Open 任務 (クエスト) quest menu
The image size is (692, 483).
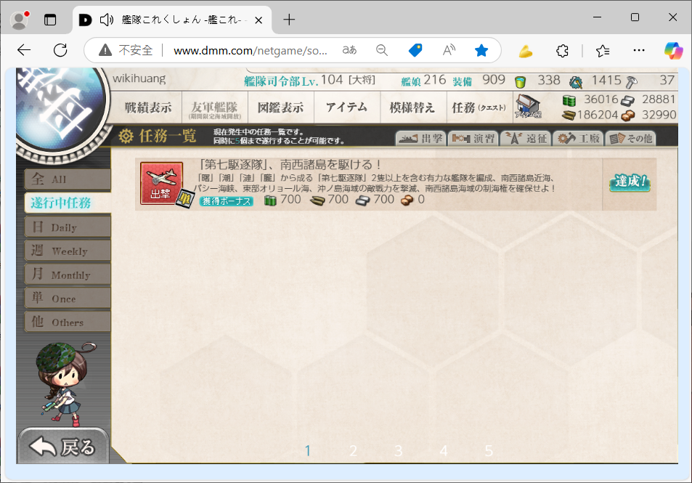tap(479, 107)
